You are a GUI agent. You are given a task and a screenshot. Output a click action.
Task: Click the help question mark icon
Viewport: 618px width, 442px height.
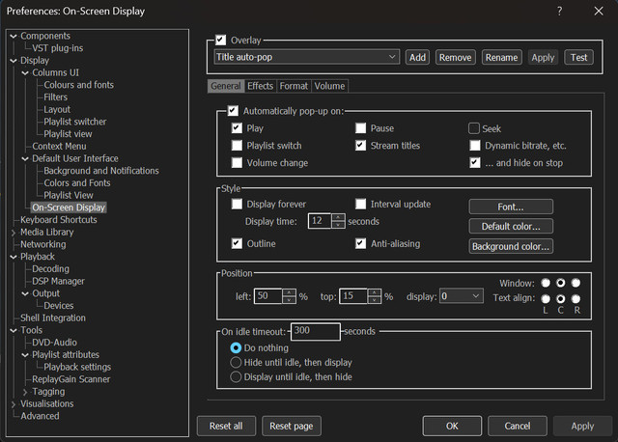pyautogui.click(x=559, y=11)
